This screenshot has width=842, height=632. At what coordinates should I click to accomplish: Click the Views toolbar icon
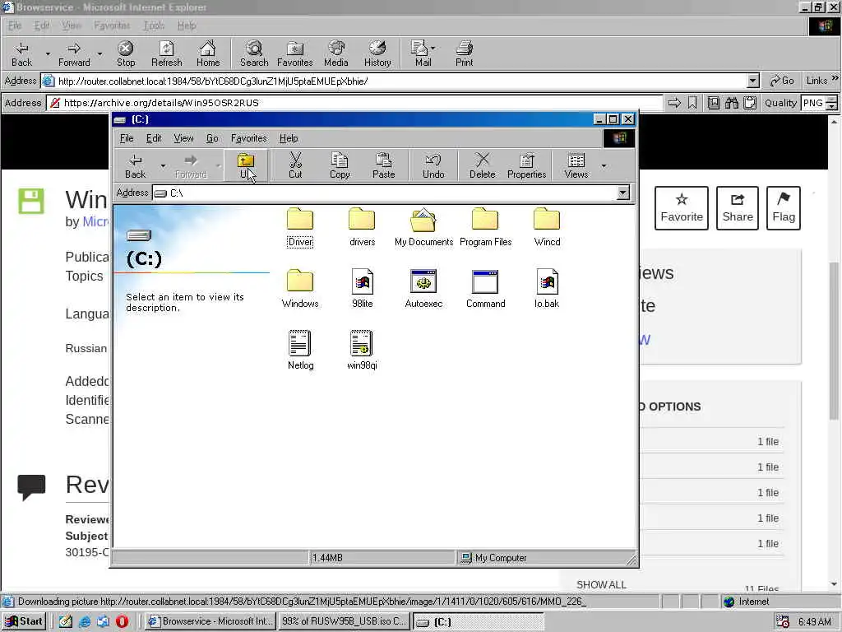576,165
